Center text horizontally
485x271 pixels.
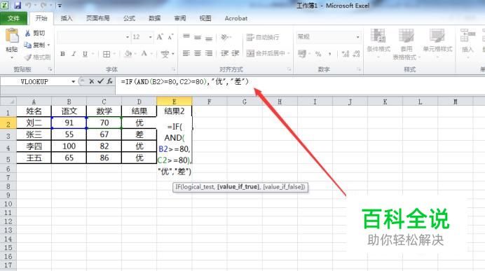click(198, 53)
